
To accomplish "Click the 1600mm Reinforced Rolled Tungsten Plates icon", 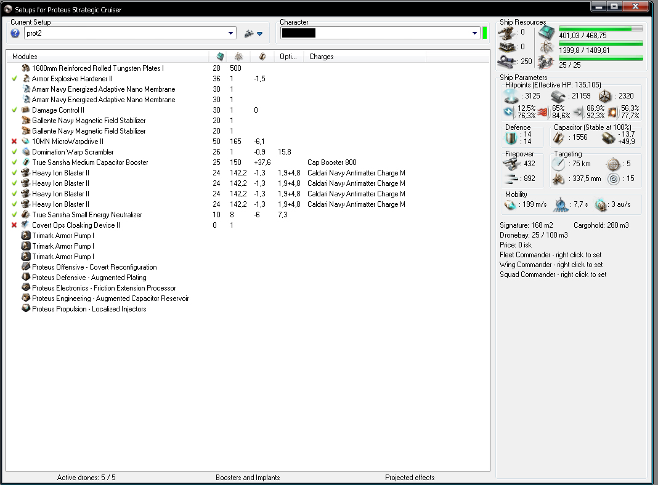I will click(26, 68).
